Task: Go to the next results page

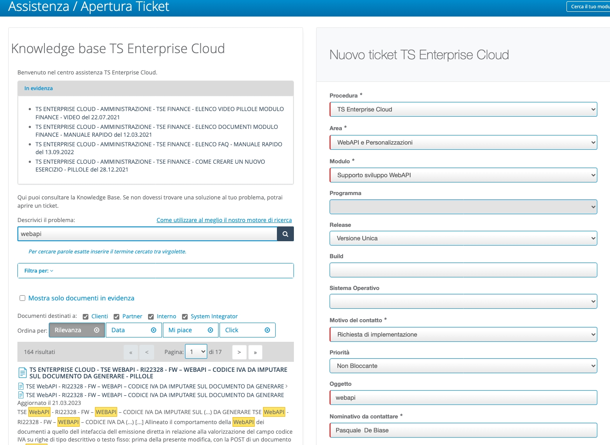Action: 239,352
